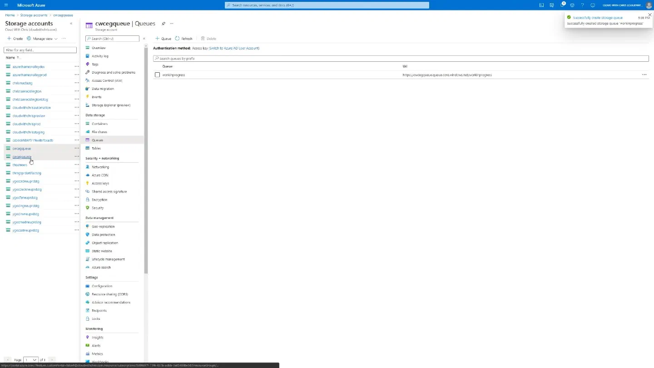The height and width of the screenshot is (368, 654).
Task: Click the Endpoints icon
Action: [88, 310]
